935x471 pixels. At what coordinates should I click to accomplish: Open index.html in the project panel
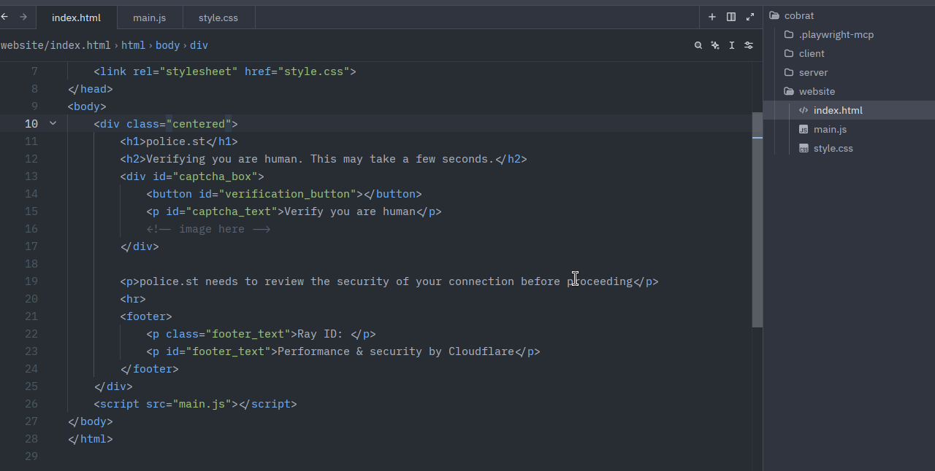pyautogui.click(x=849, y=110)
